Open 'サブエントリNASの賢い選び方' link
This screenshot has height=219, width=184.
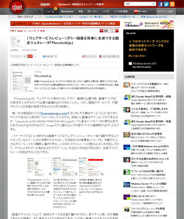pos(147,171)
